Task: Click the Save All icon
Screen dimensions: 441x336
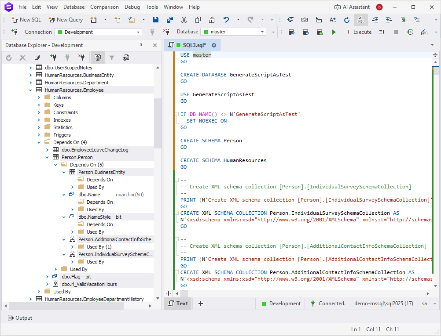Action: [170, 20]
